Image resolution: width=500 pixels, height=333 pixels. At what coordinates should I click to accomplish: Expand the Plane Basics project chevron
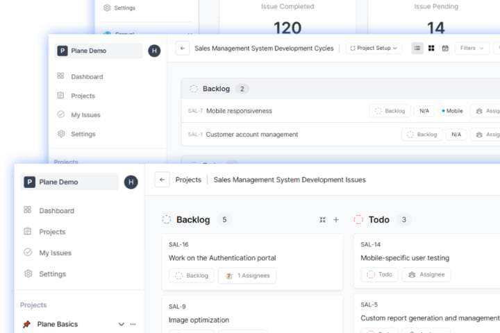[x=122, y=324]
